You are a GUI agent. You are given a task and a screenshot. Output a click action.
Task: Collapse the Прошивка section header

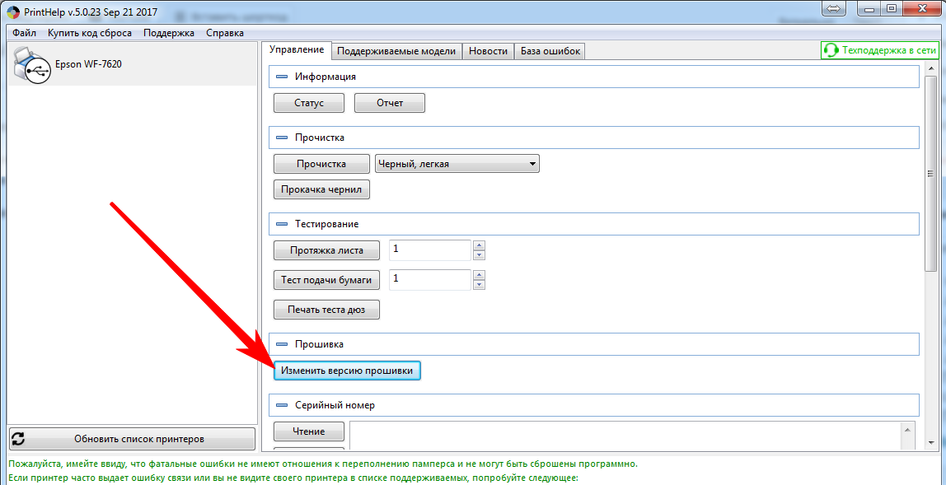click(x=281, y=344)
